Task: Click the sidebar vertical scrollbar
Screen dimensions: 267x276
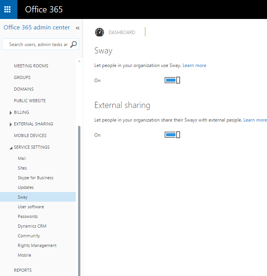Action: coord(80,194)
